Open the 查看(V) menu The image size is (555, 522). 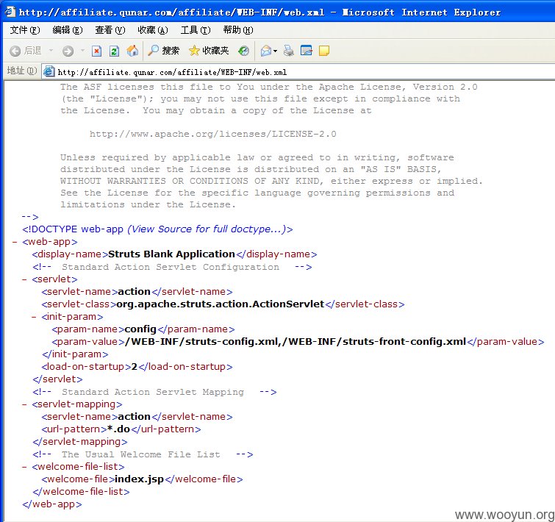point(110,30)
